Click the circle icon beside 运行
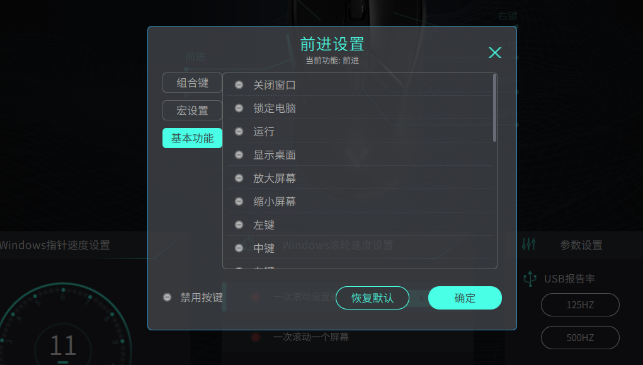Screen dimensions: 643x365 pos(239,131)
